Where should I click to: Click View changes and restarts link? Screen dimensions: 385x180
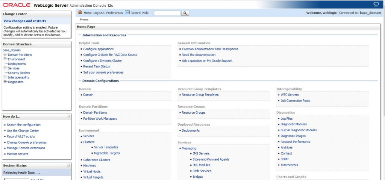click(25, 21)
